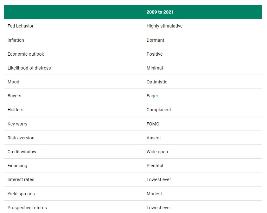Click the 'Complacent' cell in Holders row
This screenshot has height=213, width=267.
pyautogui.click(x=159, y=110)
